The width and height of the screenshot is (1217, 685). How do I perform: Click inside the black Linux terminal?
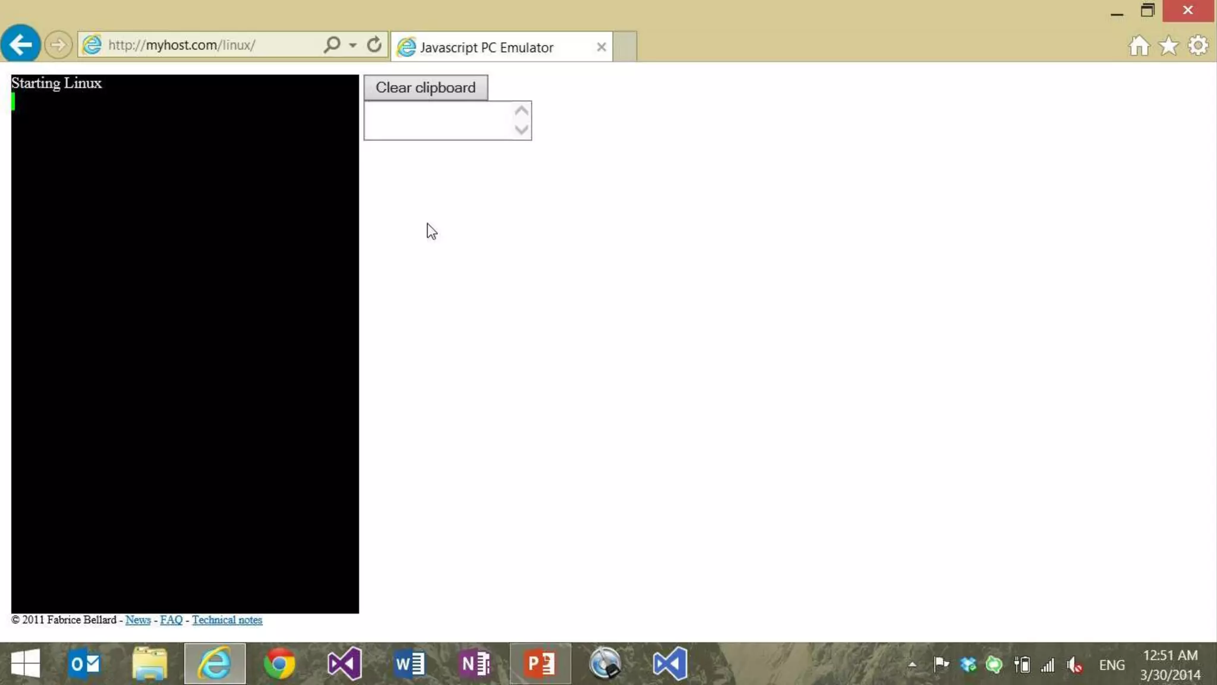point(185,344)
